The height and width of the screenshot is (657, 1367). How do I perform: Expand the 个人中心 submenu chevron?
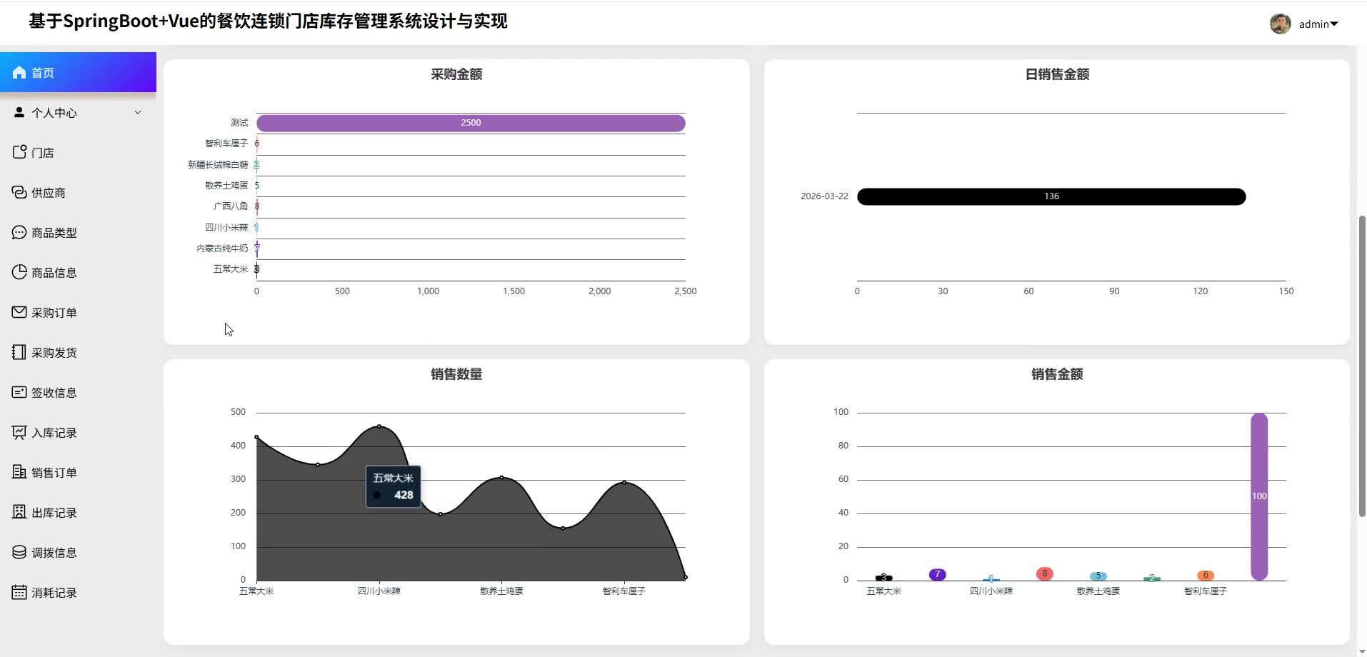tap(138, 112)
